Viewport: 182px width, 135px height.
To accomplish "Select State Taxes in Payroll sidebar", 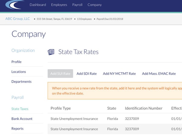I will tap(20, 109).
